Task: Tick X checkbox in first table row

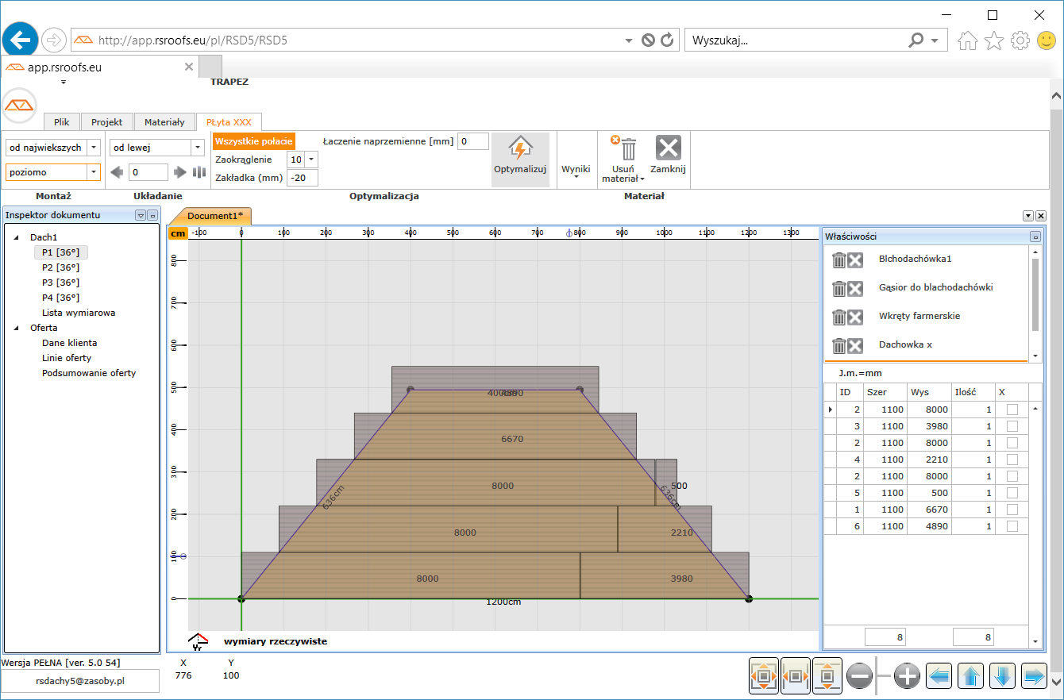Action: pos(1012,410)
